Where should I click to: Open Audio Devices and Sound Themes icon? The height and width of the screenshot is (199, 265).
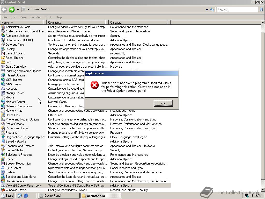(3, 31)
